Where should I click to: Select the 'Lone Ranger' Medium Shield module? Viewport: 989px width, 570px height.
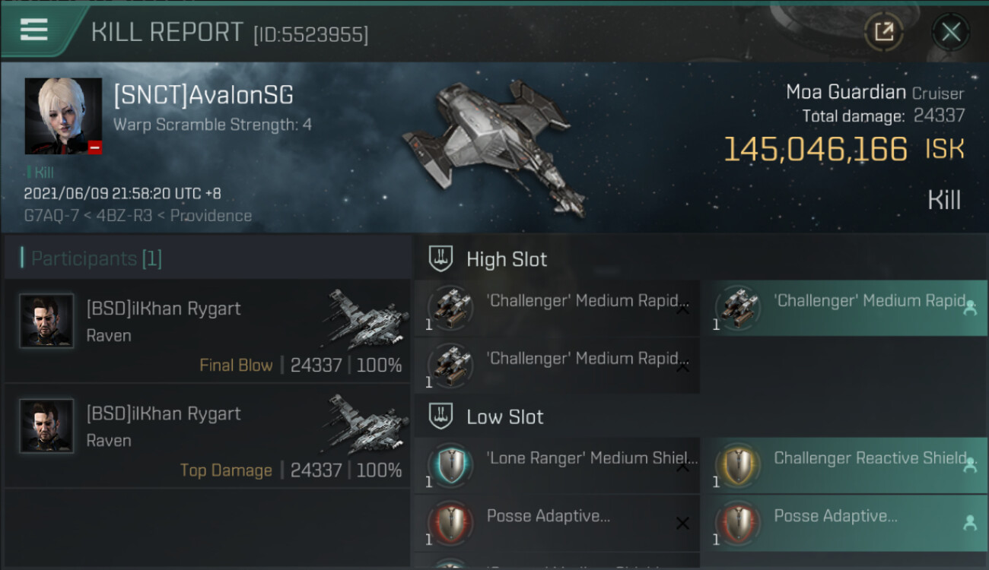[558, 465]
